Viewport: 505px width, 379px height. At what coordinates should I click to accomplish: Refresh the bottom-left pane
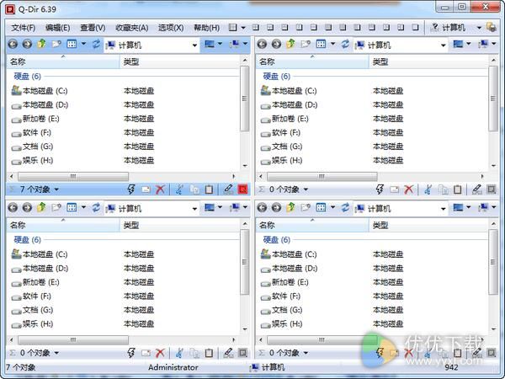coord(96,207)
